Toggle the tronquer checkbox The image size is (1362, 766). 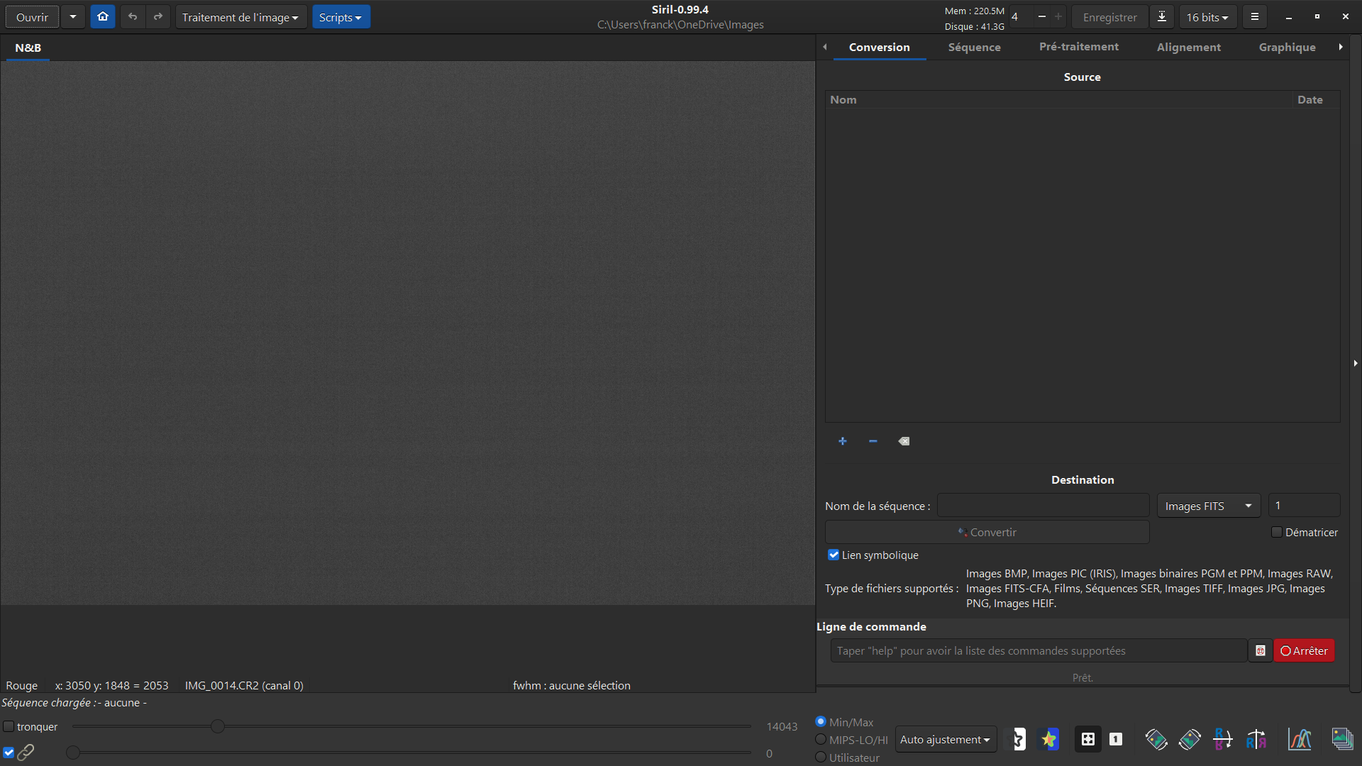point(9,727)
